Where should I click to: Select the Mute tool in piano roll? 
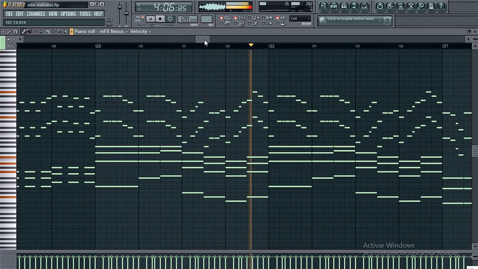41,32
